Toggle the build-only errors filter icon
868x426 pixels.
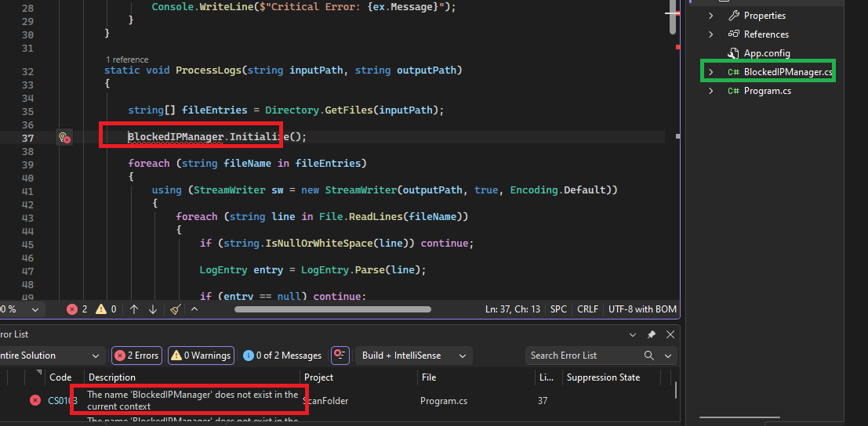[x=340, y=356]
